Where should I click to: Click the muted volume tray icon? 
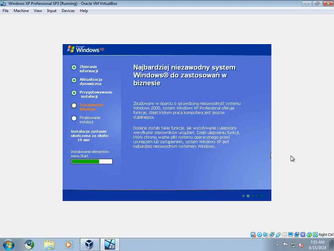[x=301, y=245]
